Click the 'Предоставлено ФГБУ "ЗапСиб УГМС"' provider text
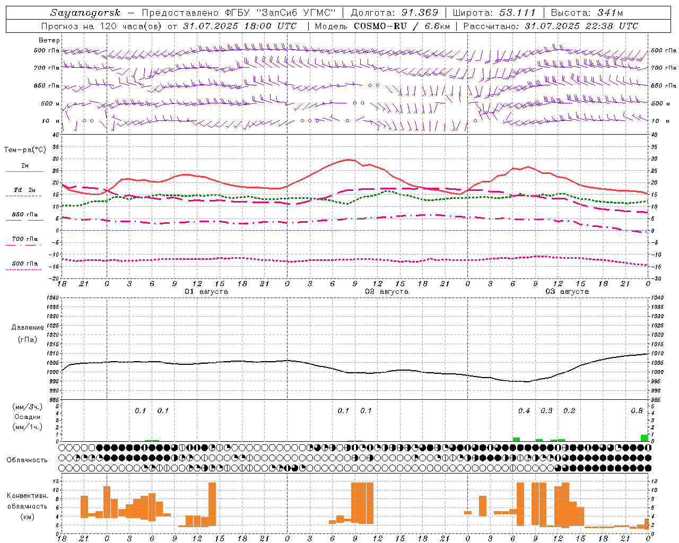Image resolution: width=679 pixels, height=543 pixels. (x=239, y=13)
